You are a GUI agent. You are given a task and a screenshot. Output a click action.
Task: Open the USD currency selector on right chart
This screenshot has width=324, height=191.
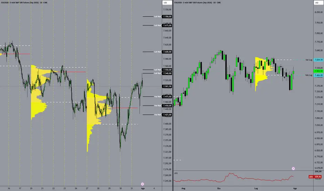pos(319,3)
